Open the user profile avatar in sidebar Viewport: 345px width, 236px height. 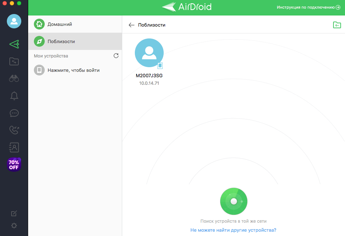pyautogui.click(x=14, y=21)
